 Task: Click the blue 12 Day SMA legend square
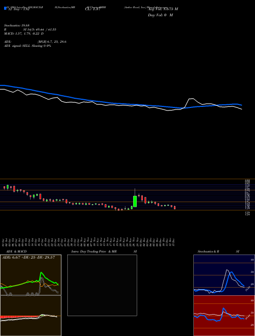[x=5, y=8]
